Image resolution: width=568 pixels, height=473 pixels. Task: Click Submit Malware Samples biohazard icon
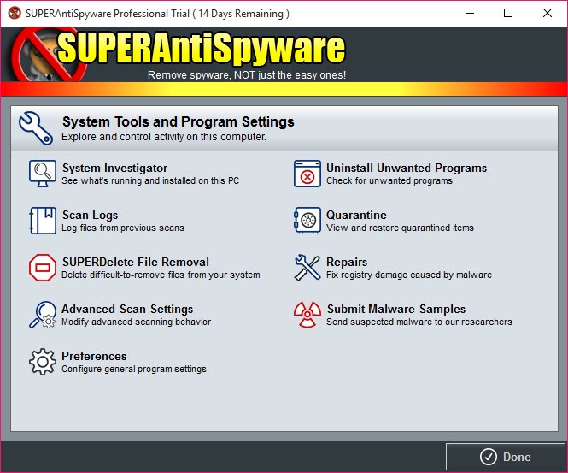point(307,315)
